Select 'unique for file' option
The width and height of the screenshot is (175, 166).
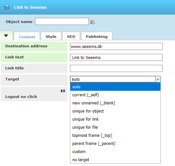[x=115, y=127]
